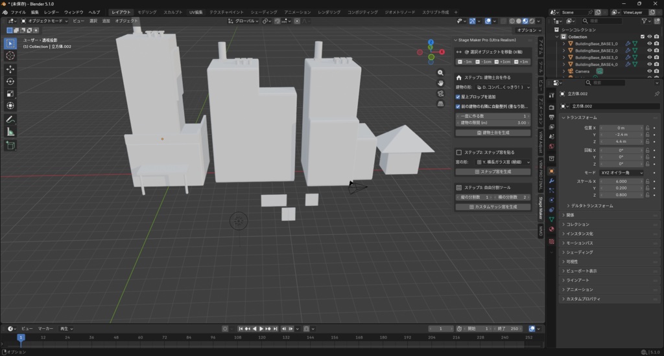The width and height of the screenshot is (664, 356).
Task: Open the グローバル orientation dropdown
Action: coord(243,21)
